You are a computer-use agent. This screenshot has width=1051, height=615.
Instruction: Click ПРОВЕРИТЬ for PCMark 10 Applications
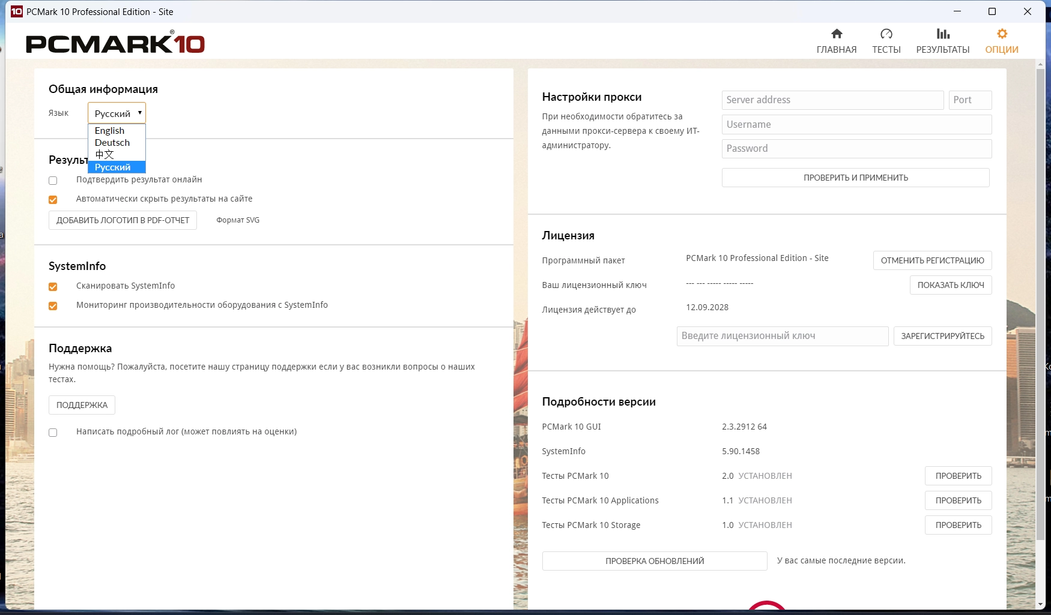click(959, 500)
